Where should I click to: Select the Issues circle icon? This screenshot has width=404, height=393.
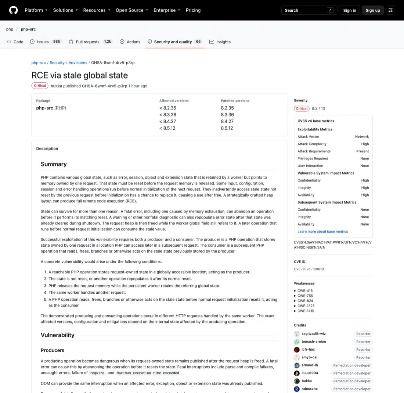(x=32, y=42)
